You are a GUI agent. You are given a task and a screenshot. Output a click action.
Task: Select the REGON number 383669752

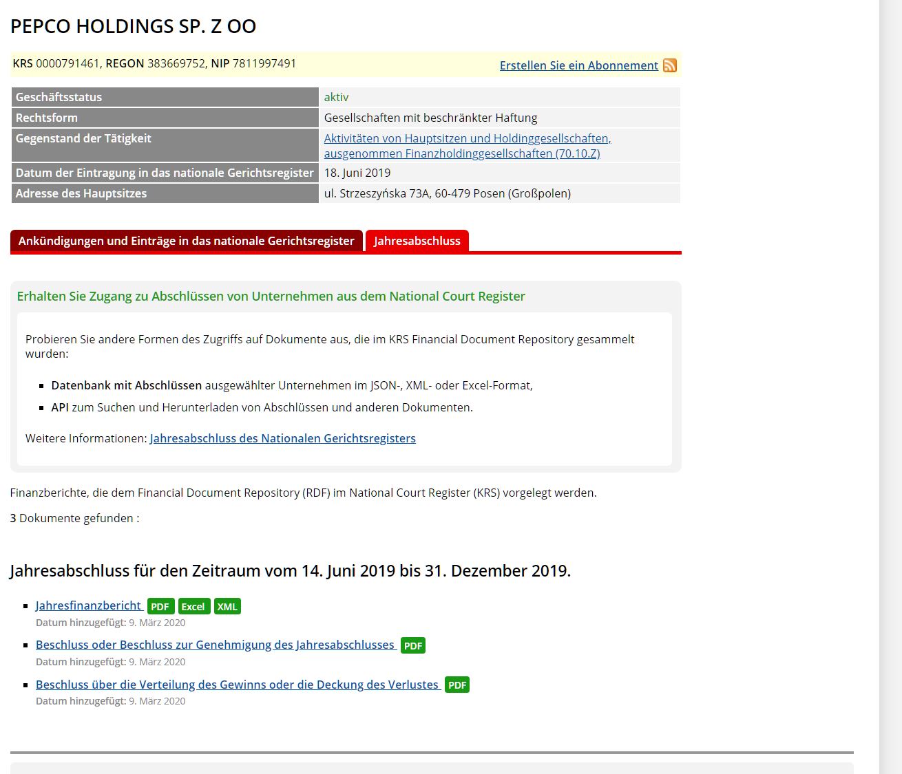(x=176, y=63)
